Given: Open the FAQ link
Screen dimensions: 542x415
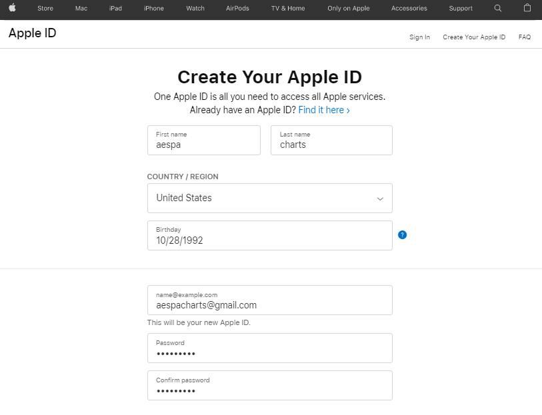Looking at the screenshot, I should pyautogui.click(x=525, y=37).
